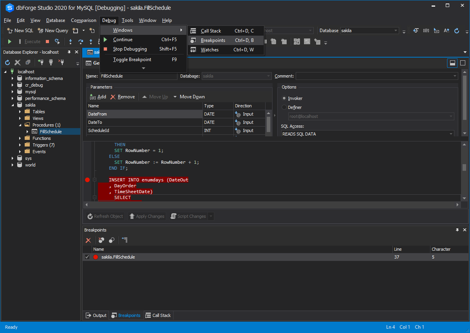Click the green Start debugging arrow in toolbar
The width and height of the screenshot is (470, 333).
point(10,42)
